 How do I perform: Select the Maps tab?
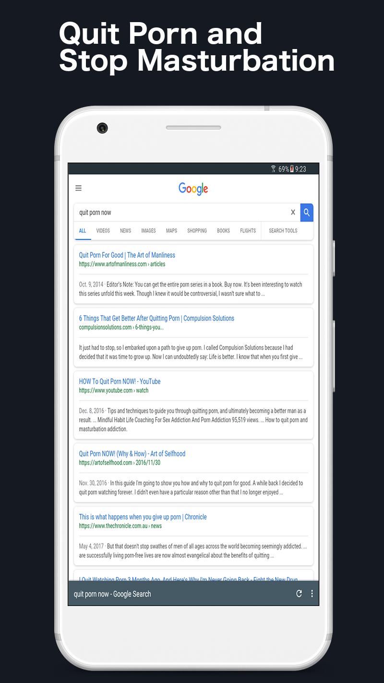point(171,231)
